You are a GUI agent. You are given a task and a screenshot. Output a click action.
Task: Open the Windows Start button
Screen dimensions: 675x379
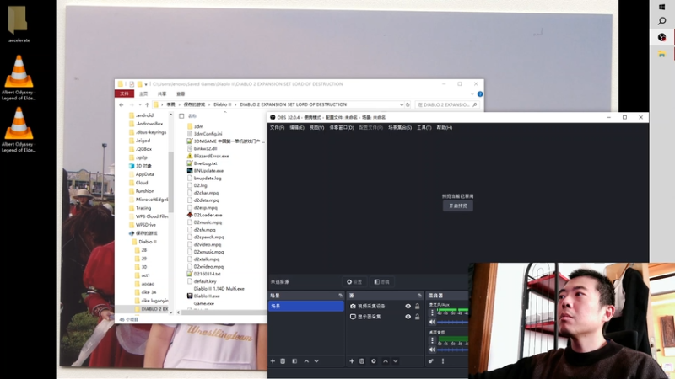coord(661,7)
